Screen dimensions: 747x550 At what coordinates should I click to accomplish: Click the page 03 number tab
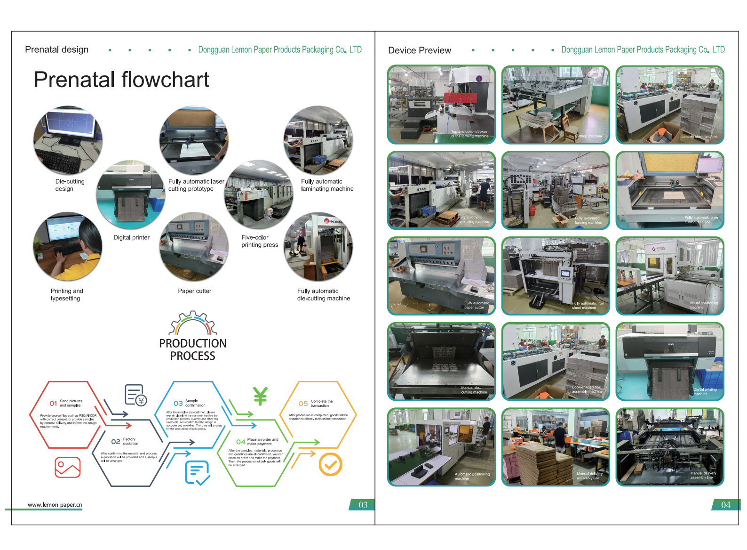point(363,505)
